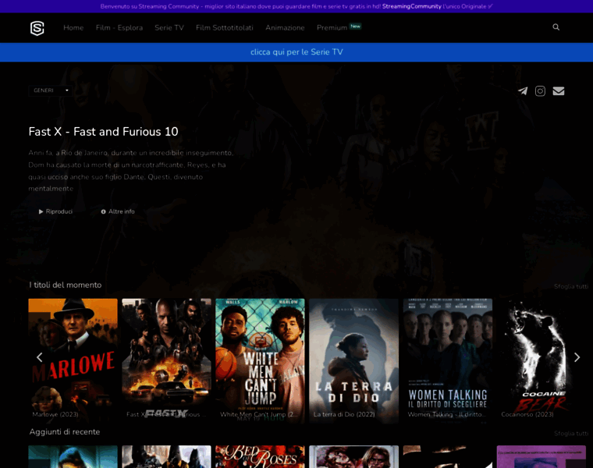
Task: Click the 'Aggiunti di recente' heading
Action: (65, 431)
